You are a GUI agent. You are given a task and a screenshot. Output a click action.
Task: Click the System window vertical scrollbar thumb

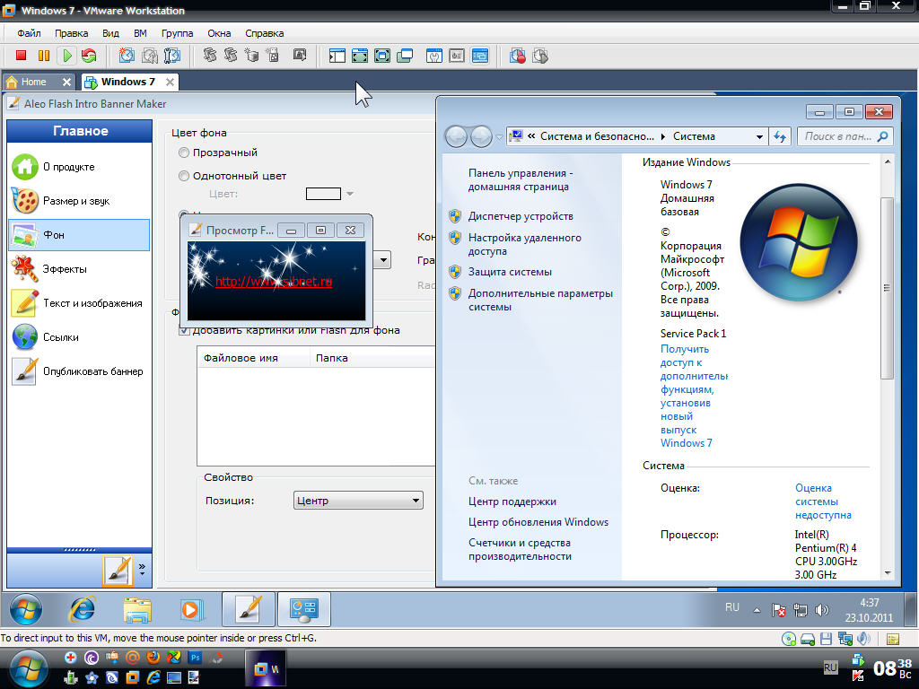[x=887, y=288]
